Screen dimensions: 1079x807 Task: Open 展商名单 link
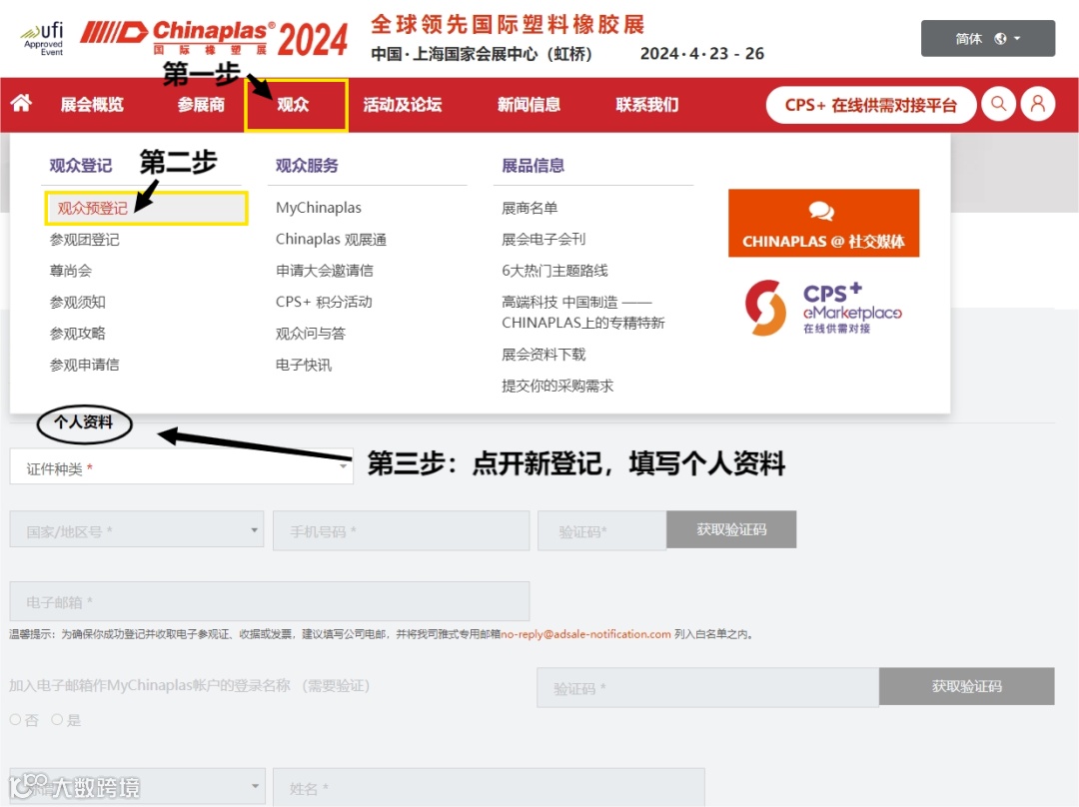coord(530,208)
